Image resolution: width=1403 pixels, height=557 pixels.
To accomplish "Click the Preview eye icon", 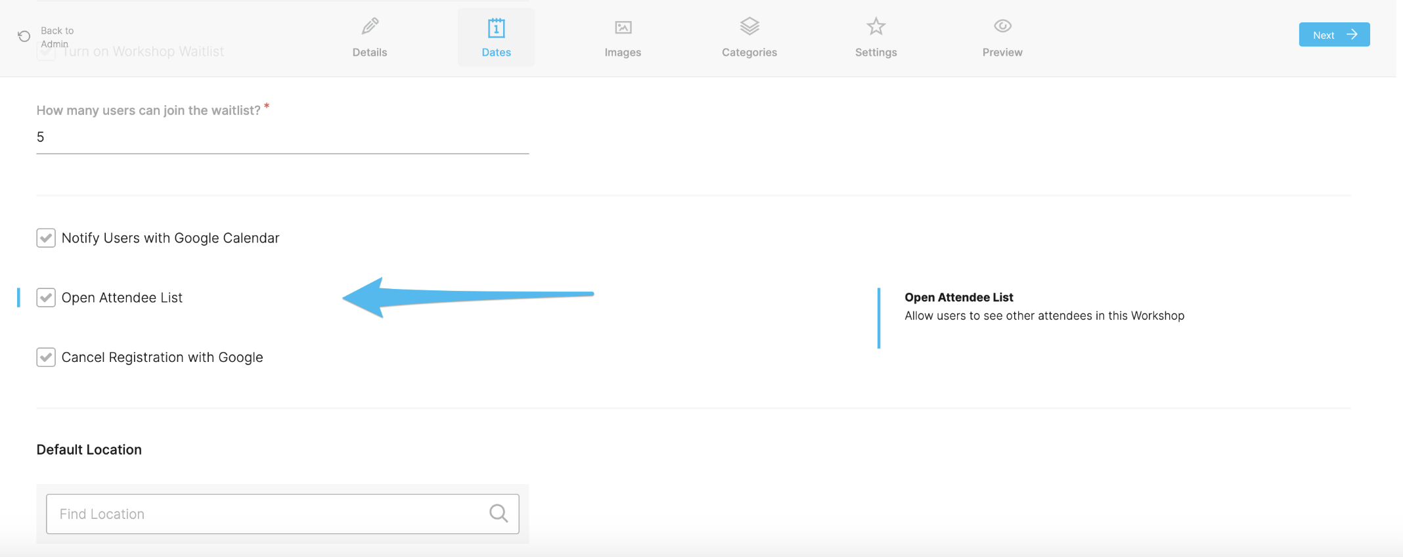I will [1002, 26].
